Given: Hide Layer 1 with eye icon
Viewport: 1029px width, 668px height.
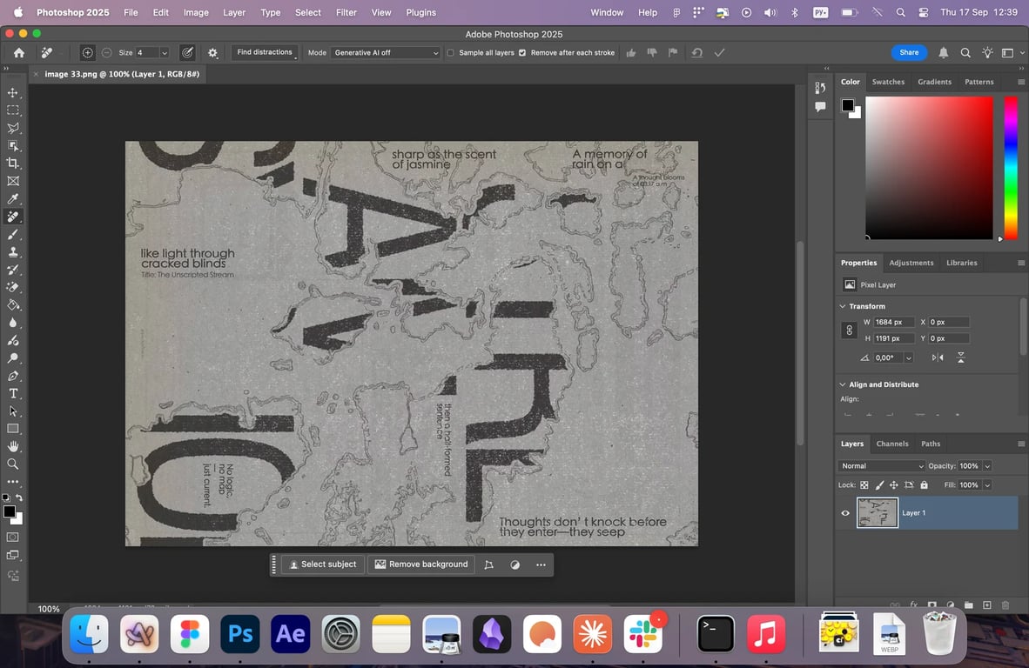Looking at the screenshot, I should (845, 513).
